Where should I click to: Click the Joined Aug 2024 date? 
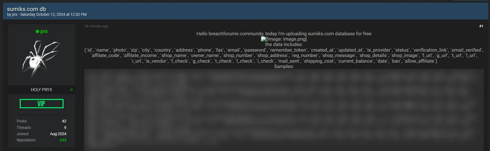[x=58, y=134]
